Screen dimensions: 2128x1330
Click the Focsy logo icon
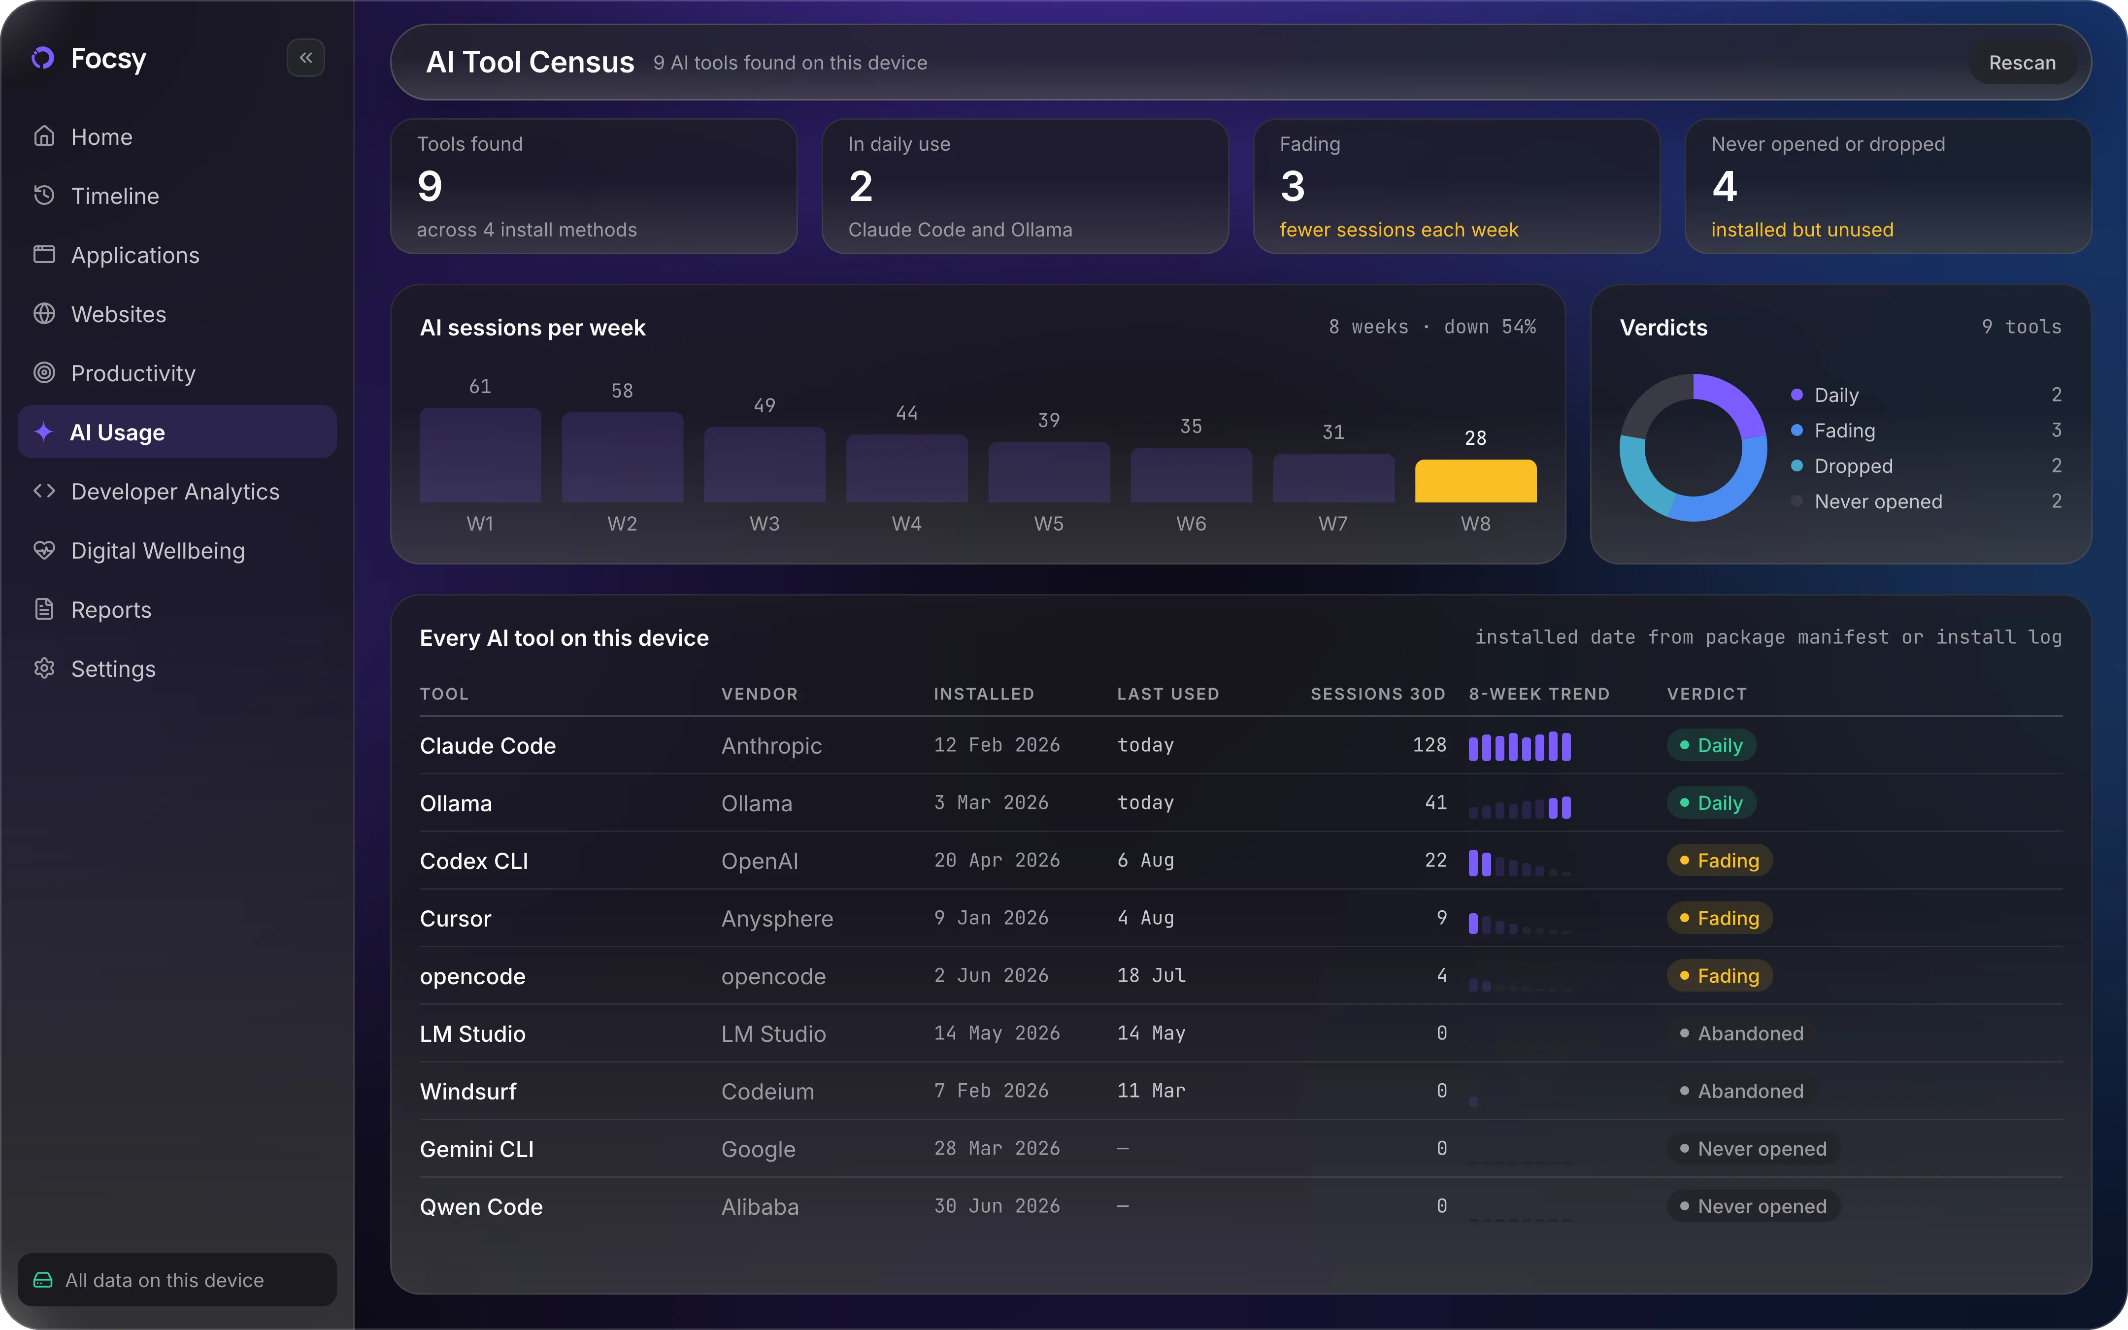(x=43, y=58)
